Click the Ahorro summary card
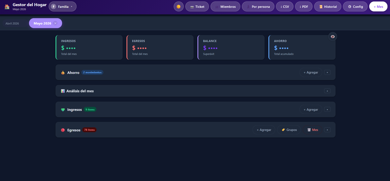 [302, 47]
